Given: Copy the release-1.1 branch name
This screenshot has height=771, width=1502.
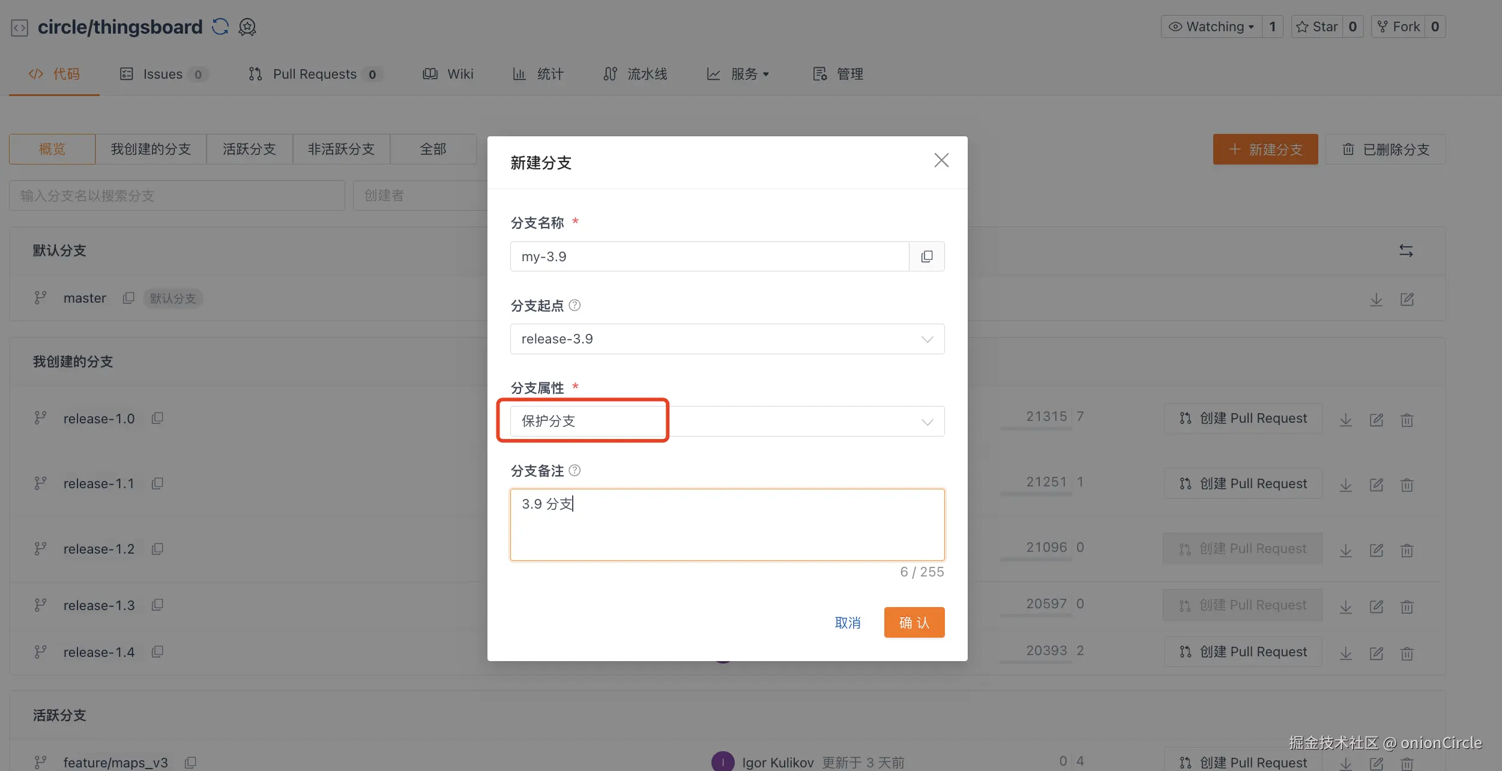Looking at the screenshot, I should [157, 483].
